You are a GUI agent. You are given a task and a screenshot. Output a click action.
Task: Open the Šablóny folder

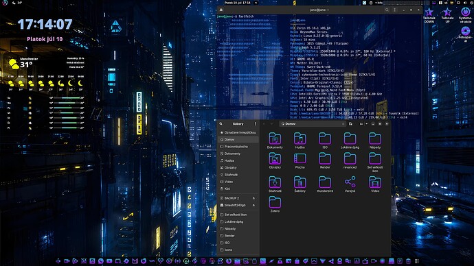(x=300, y=182)
